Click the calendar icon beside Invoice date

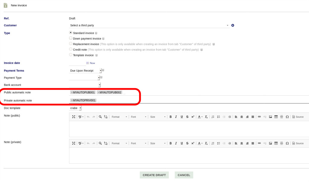[x=88, y=63]
